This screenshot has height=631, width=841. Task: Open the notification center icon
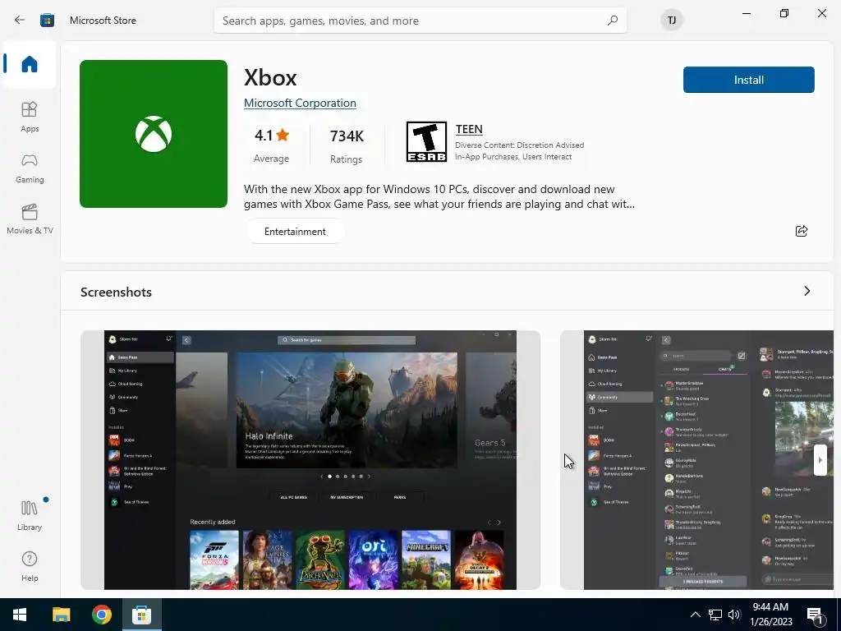pos(815,615)
